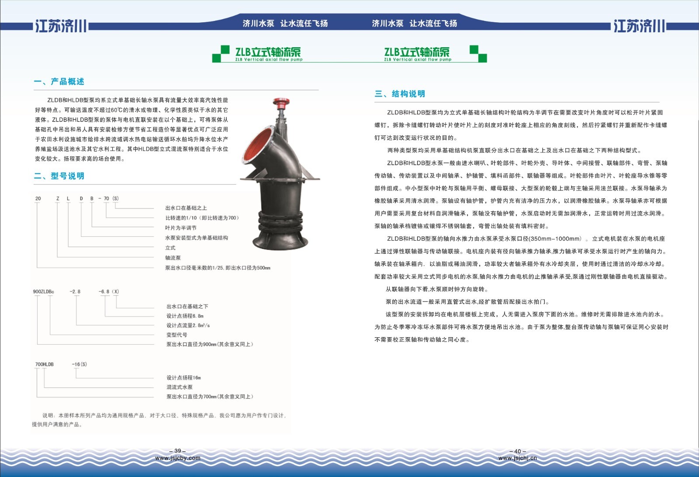Image resolution: width=699 pixels, height=477 pixels.
Task: Click the red handwheel atop the pump
Action: click(x=280, y=103)
